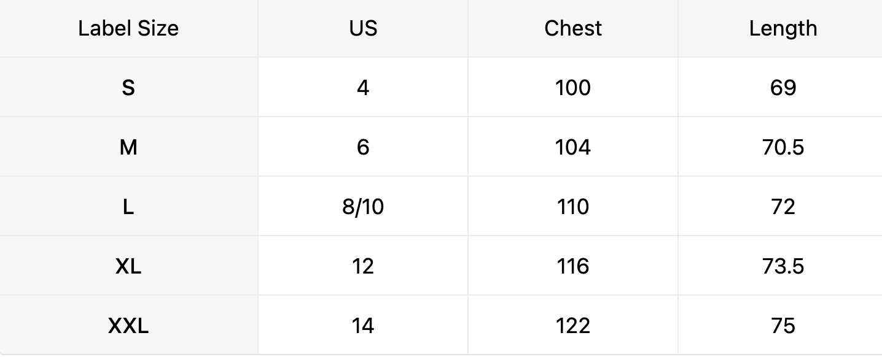Click the US size 12 cell
The height and width of the screenshot is (357, 882).
click(363, 266)
